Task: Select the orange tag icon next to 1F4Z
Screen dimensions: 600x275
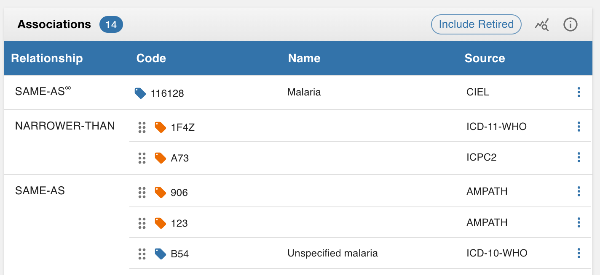Action: tap(161, 126)
